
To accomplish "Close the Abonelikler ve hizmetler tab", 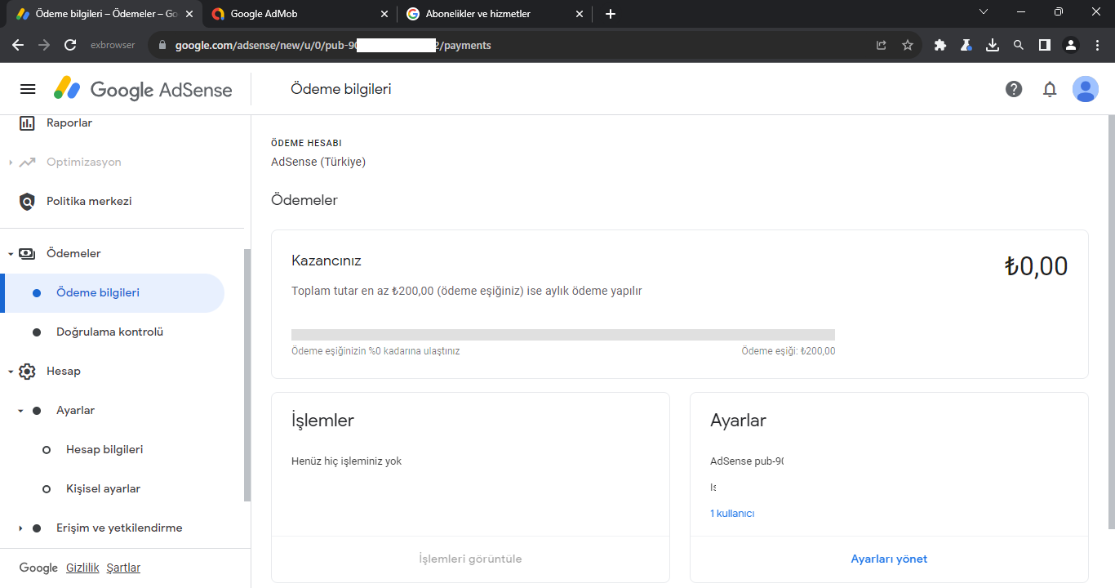I will tap(580, 14).
